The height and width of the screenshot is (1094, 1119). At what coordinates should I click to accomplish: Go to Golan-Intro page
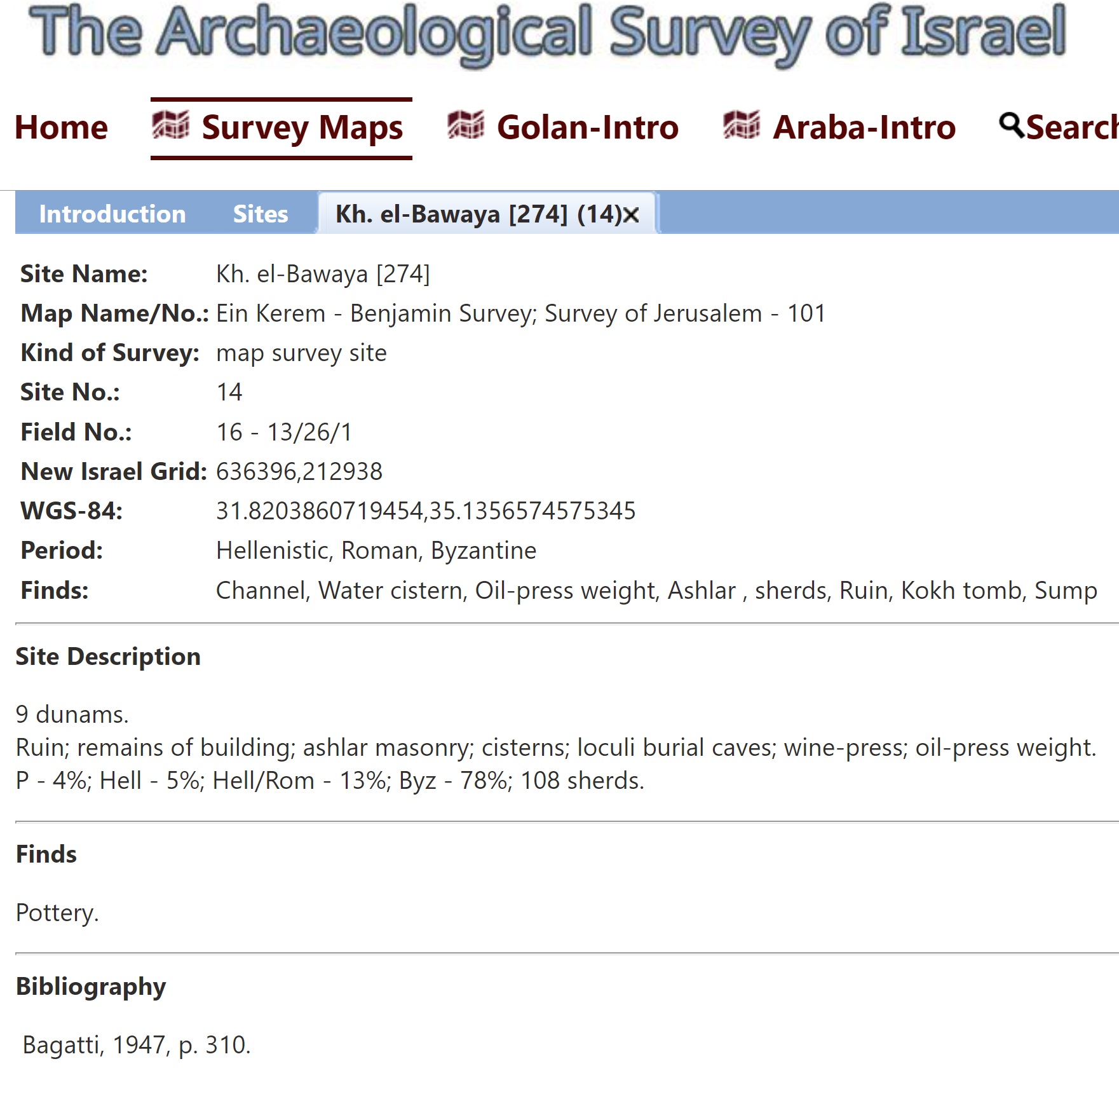(563, 128)
